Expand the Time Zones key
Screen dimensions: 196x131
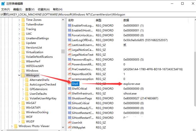(19, 20)
